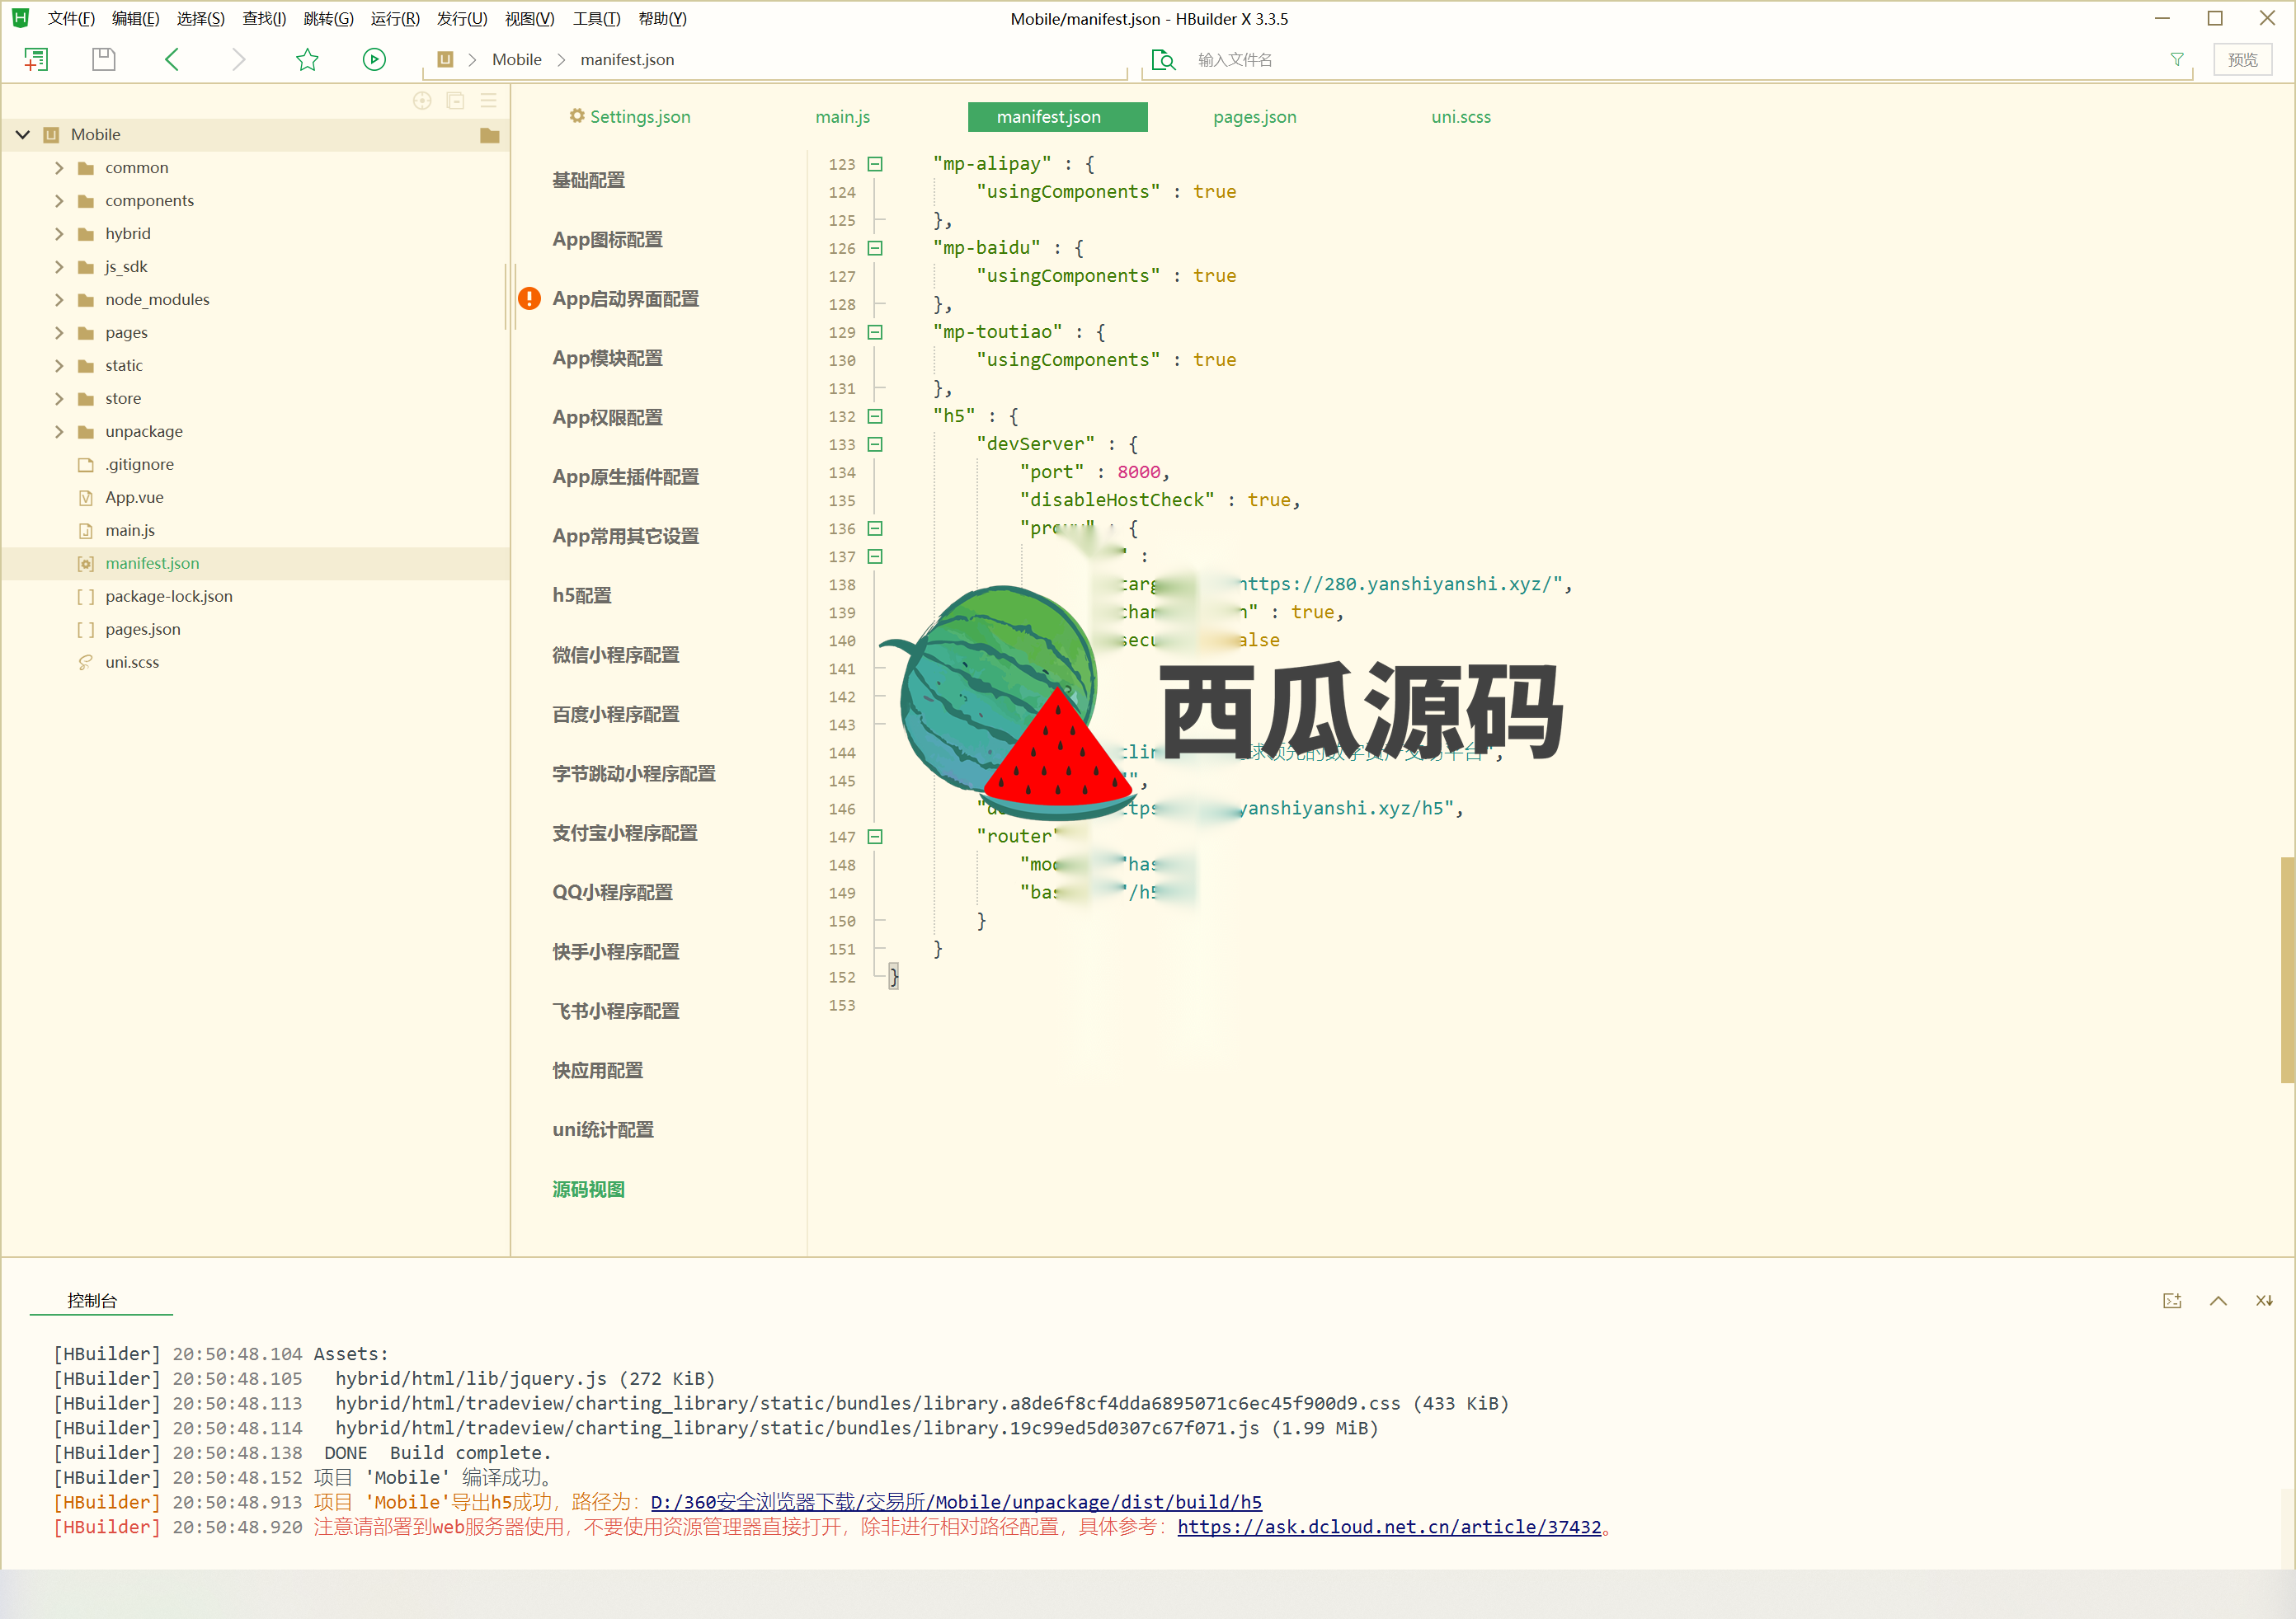The image size is (2296, 1619).
Task: Click the warning icon beside App启动界面配置
Action: pyautogui.click(x=529, y=298)
